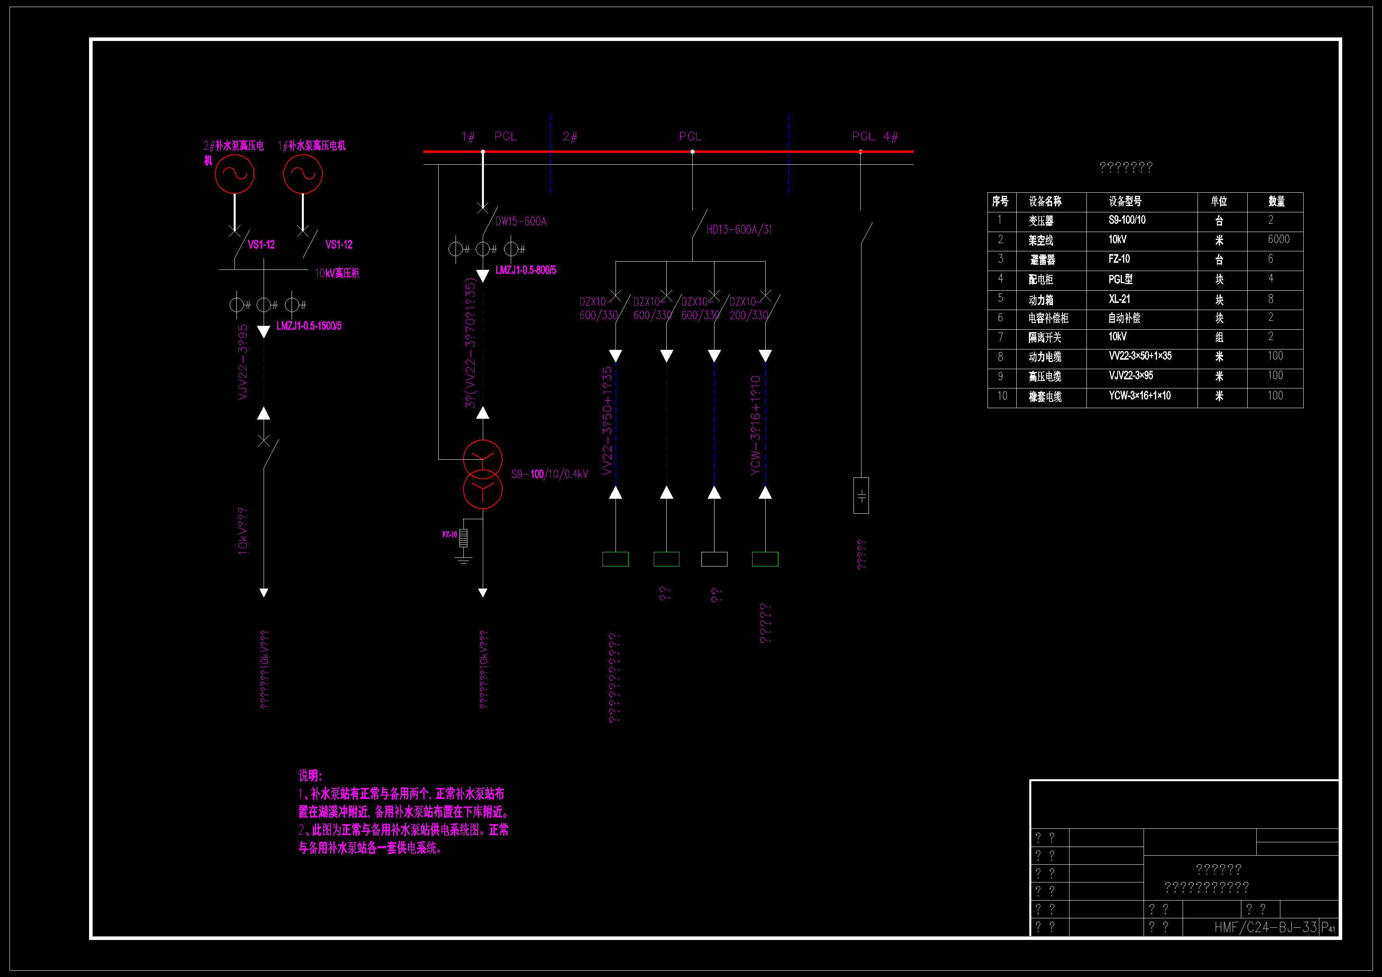This screenshot has height=977, width=1382.
Task: Click the "HD13-600A/31" switch label
Action: [739, 230]
